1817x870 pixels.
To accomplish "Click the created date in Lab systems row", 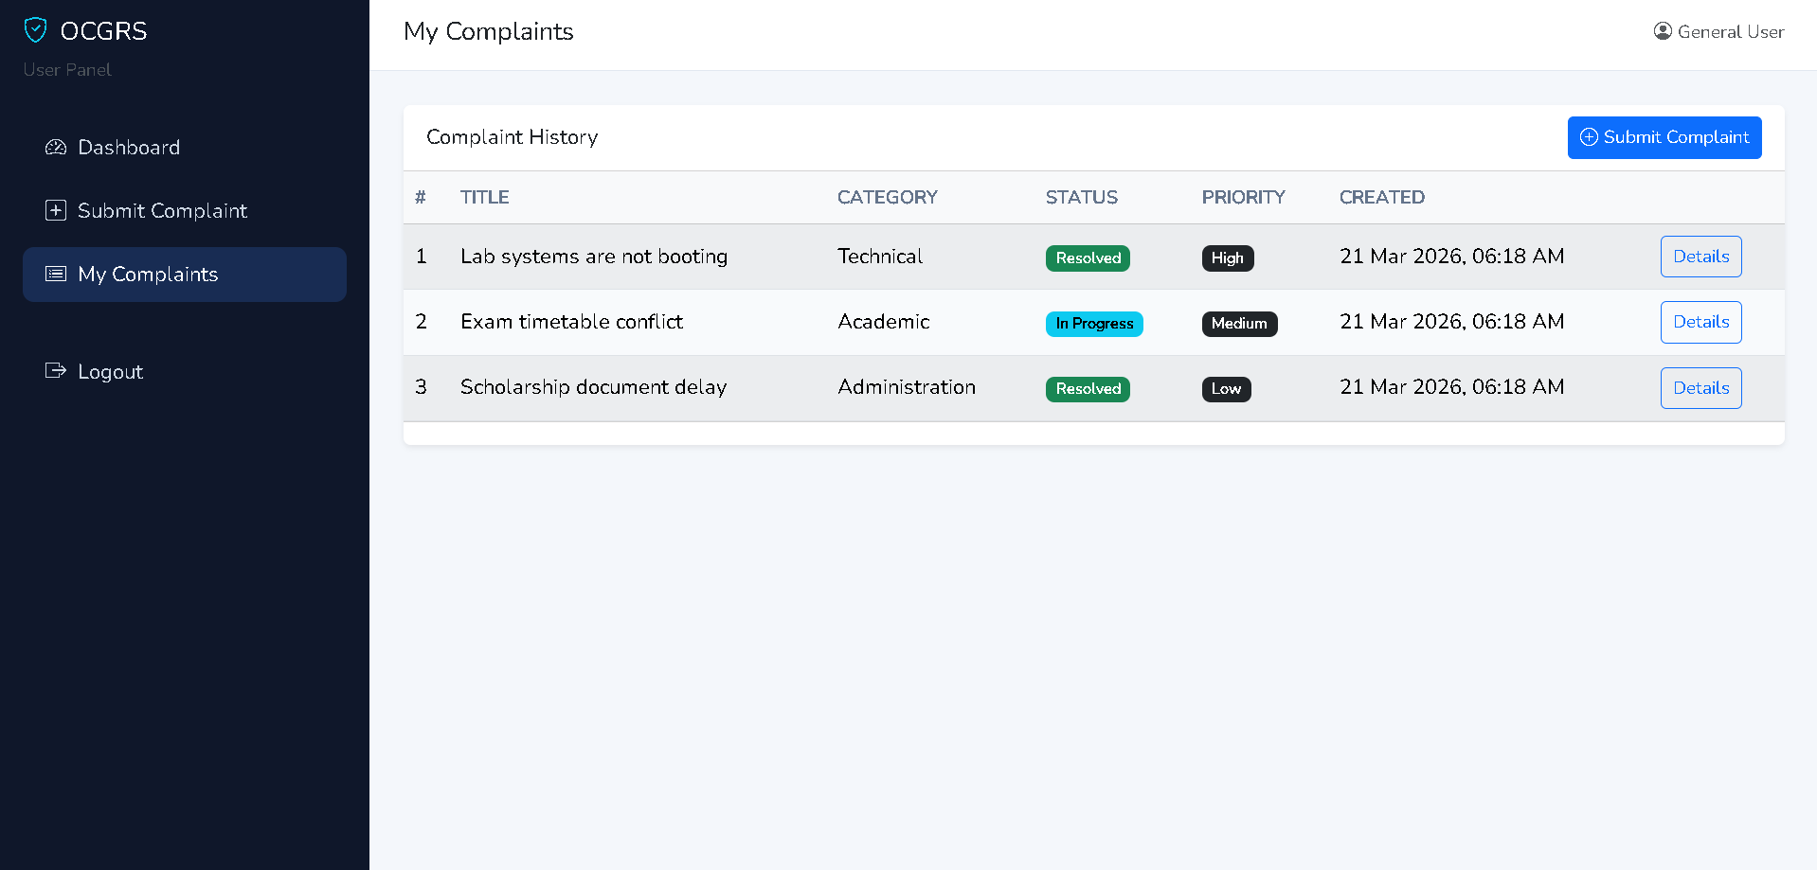I will tap(1452, 257).
